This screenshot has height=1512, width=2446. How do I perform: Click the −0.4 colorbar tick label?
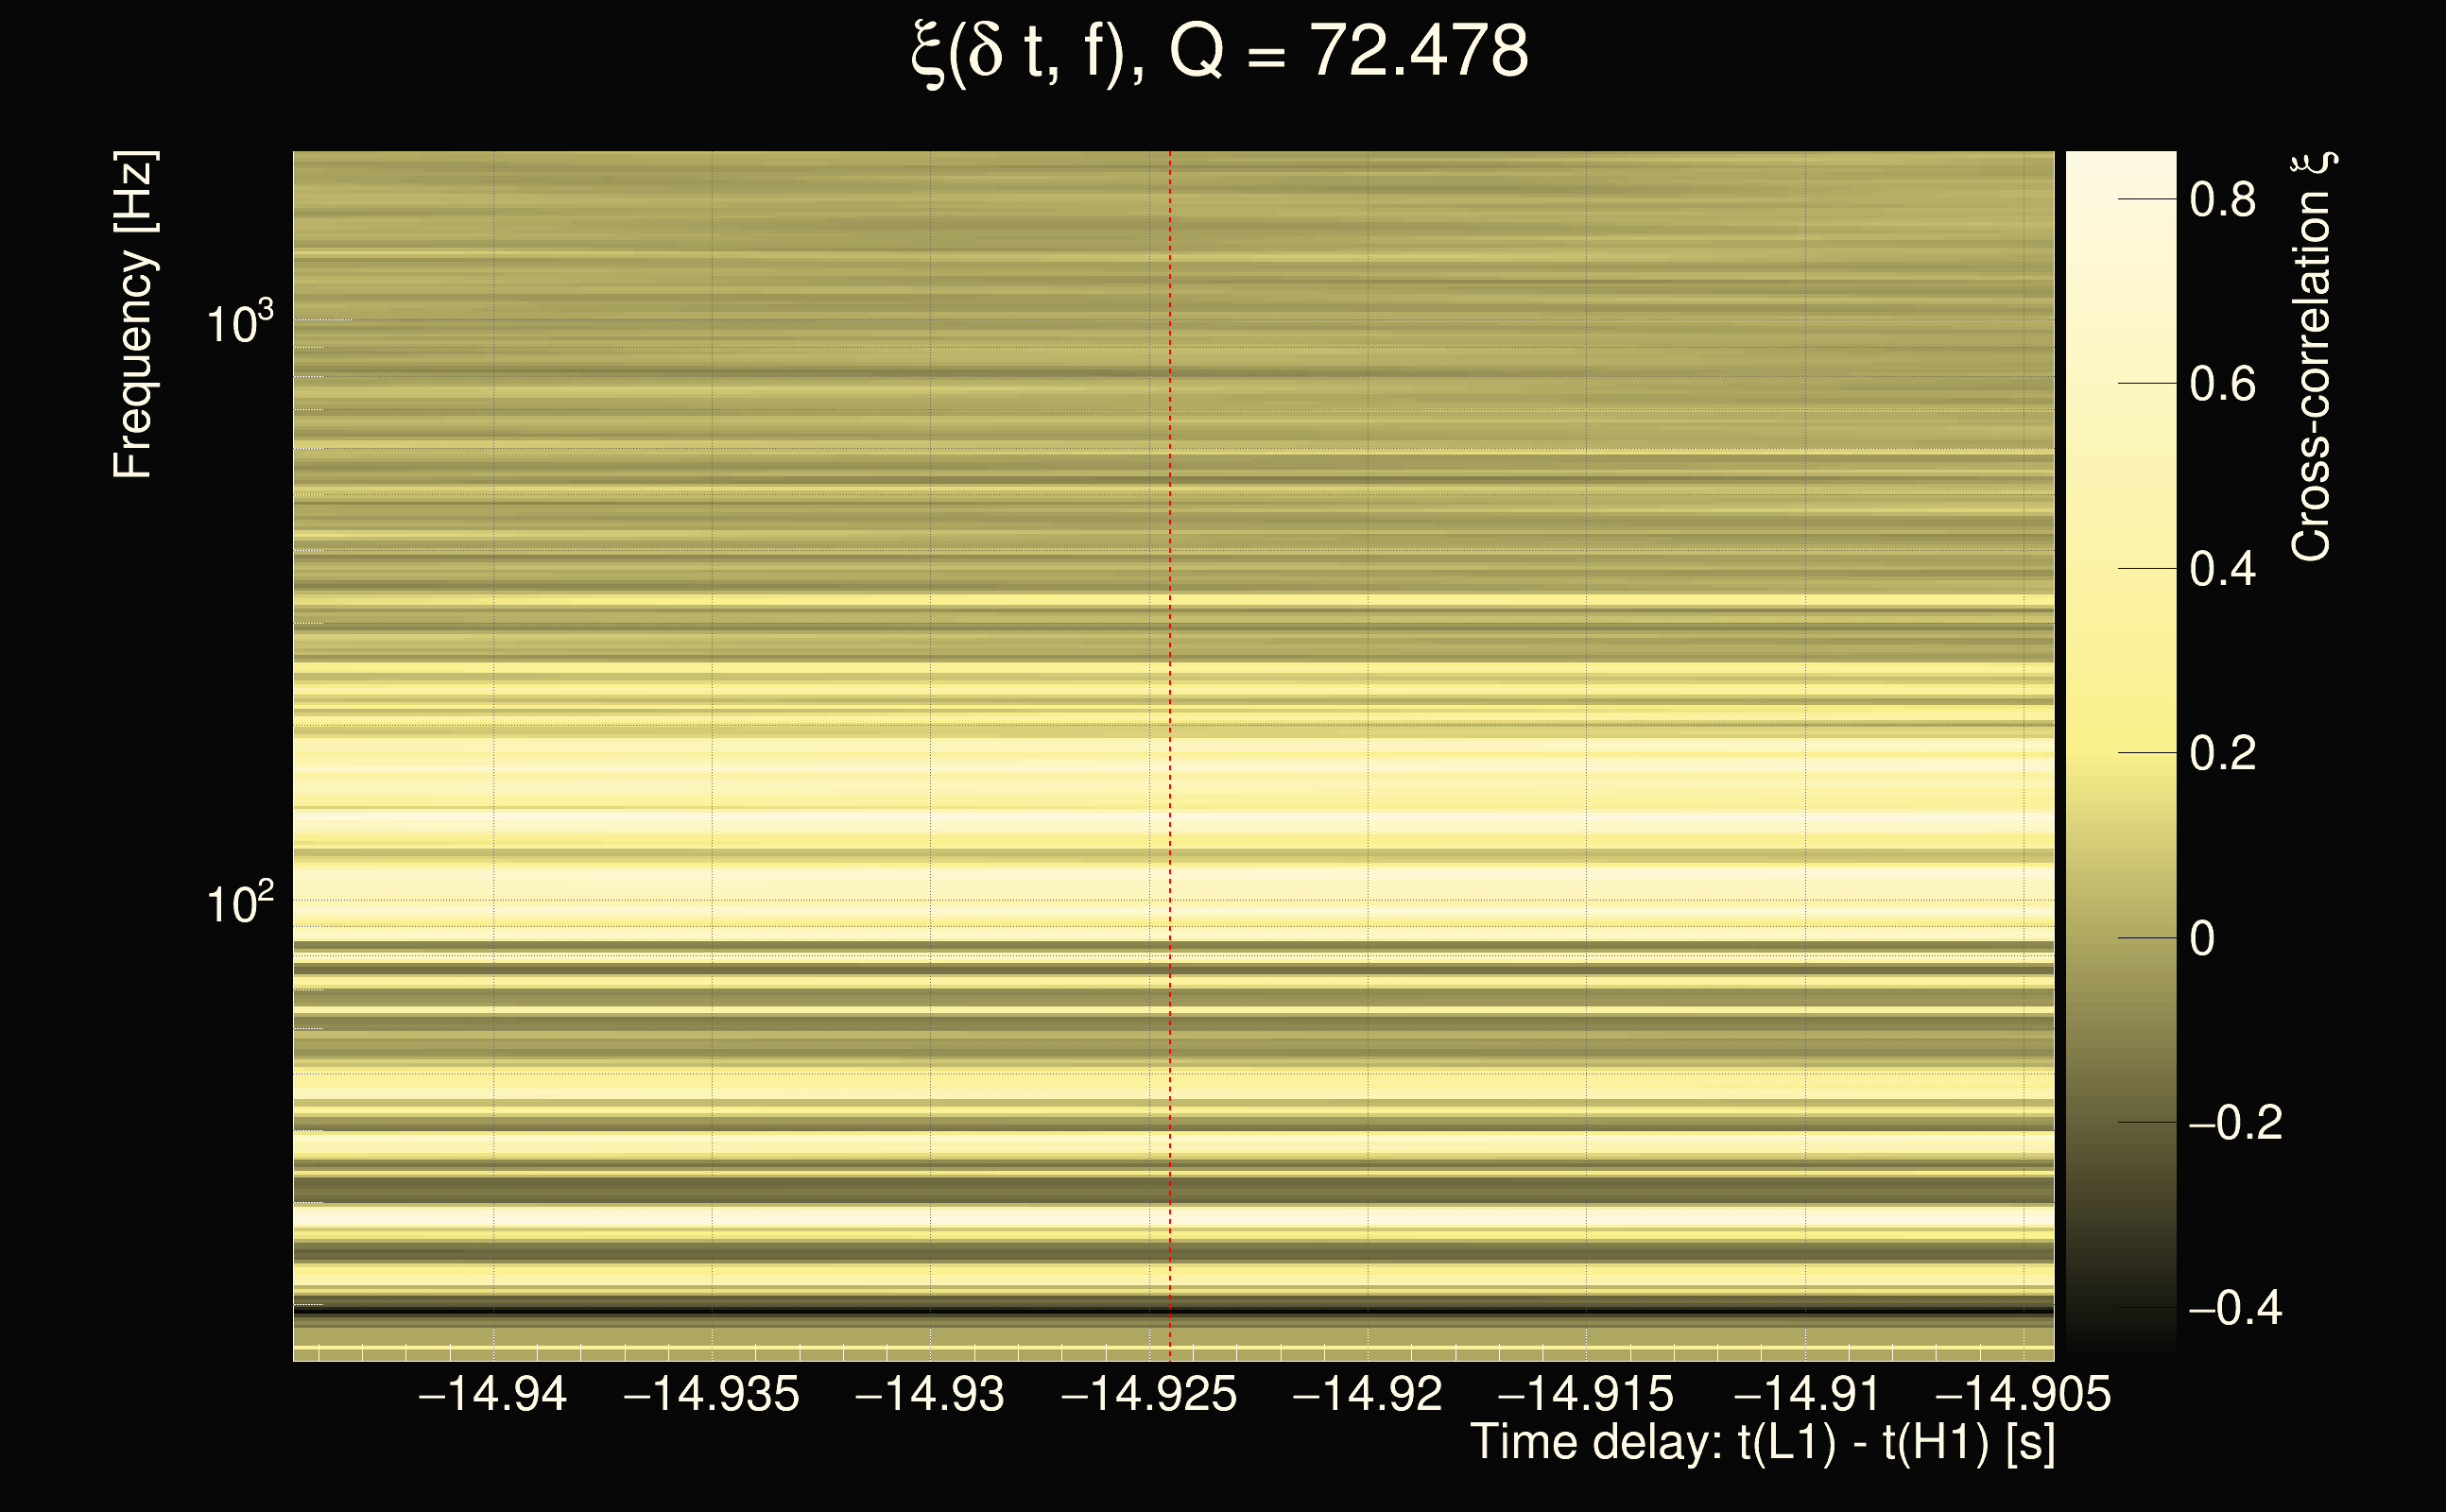pos(2235,1307)
